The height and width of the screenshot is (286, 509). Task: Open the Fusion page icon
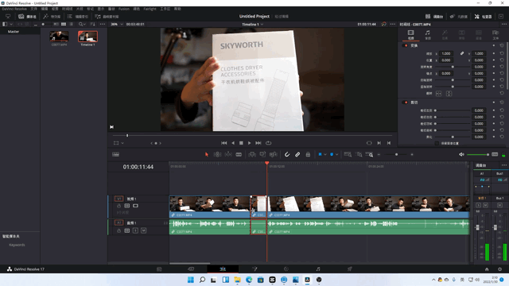click(x=254, y=269)
